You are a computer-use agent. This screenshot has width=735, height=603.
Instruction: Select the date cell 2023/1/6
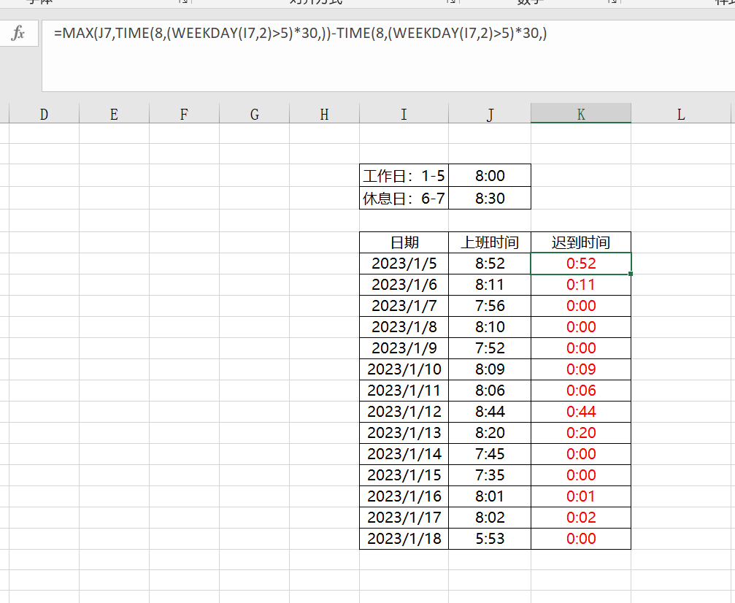404,285
